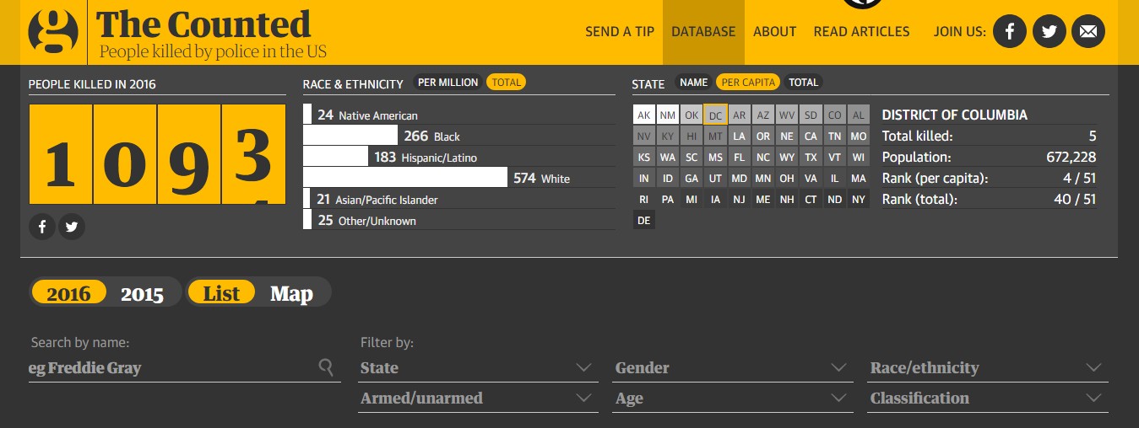Switch to the 2016 data year
The image size is (1139, 428).
click(x=68, y=293)
